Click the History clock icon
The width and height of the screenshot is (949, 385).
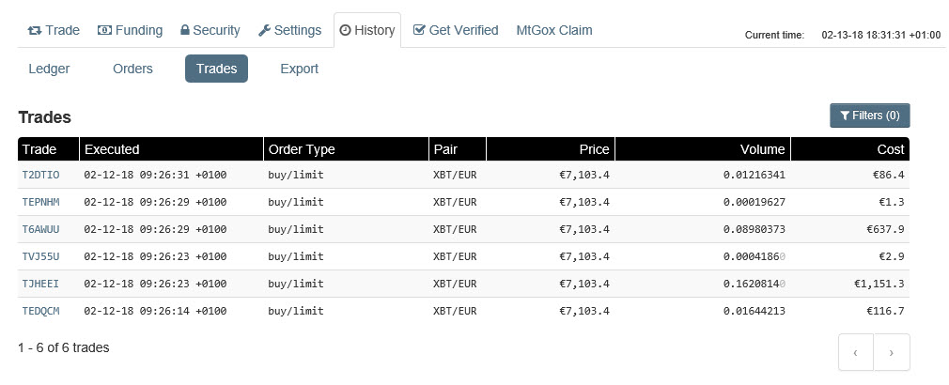pyautogui.click(x=345, y=30)
